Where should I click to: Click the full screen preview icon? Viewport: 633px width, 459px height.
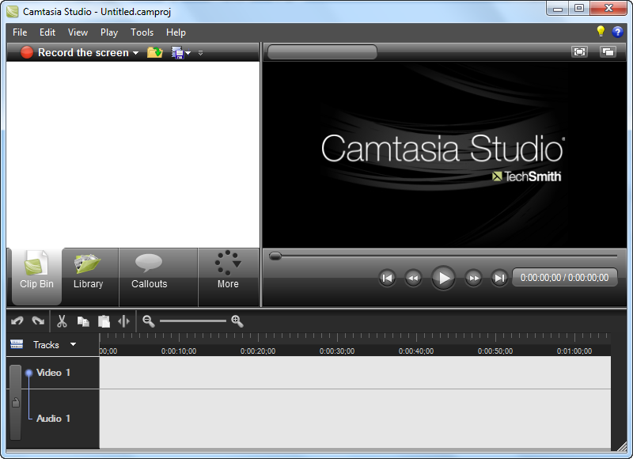pyautogui.click(x=579, y=51)
